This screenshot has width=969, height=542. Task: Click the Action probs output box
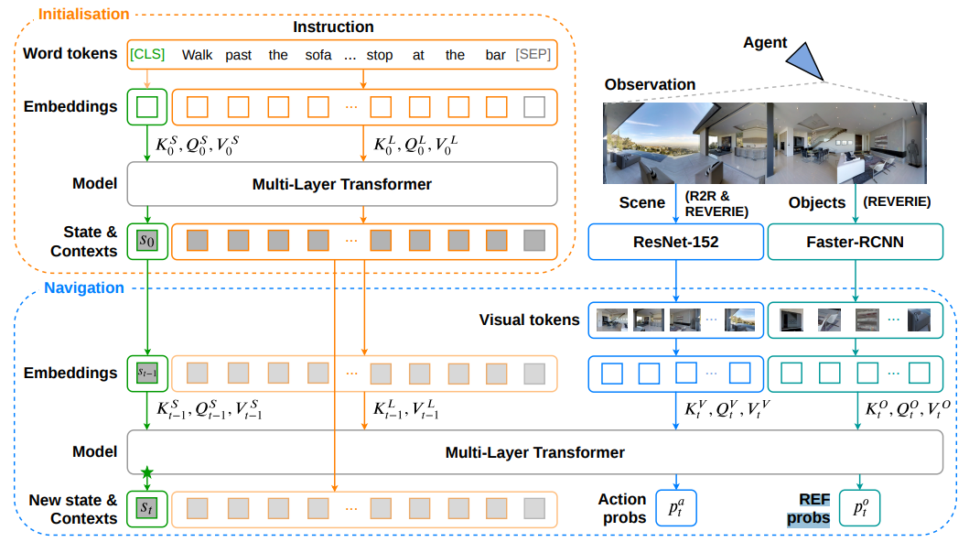tap(676, 508)
